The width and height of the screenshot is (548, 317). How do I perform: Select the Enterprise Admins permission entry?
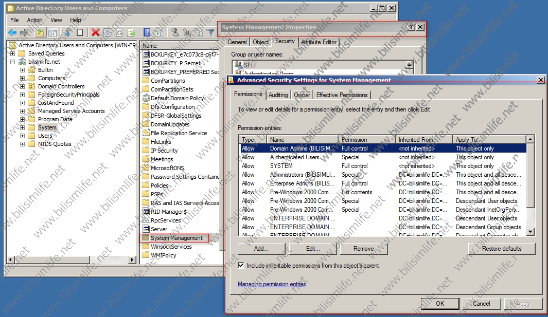(x=383, y=183)
